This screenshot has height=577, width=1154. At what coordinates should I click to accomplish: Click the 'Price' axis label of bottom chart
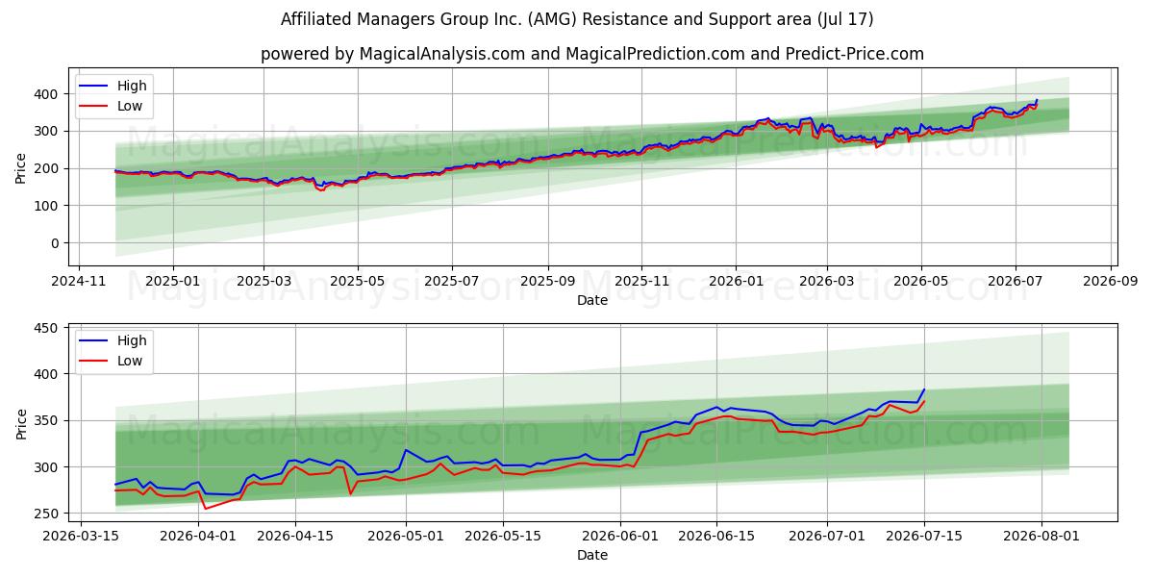click(x=21, y=423)
